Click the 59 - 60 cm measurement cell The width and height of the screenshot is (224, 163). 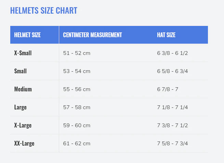pyautogui.click(x=77, y=125)
